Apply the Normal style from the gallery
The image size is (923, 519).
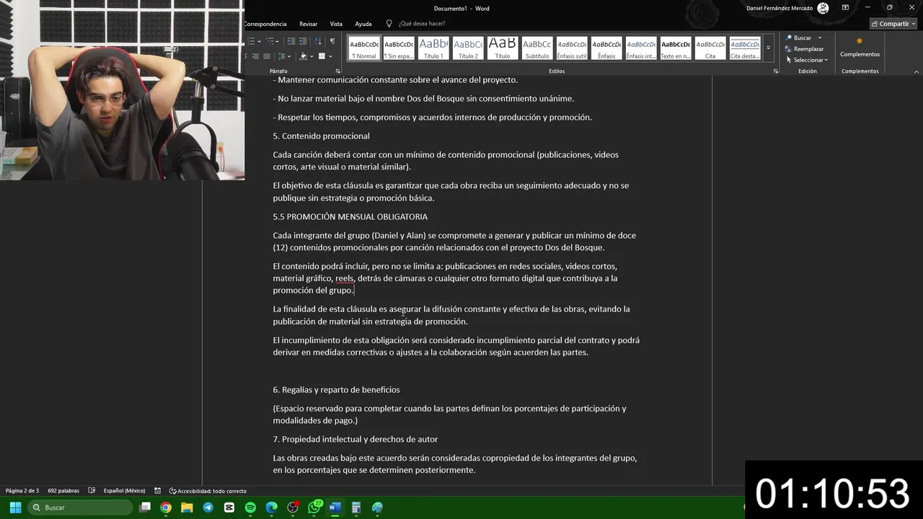[364, 48]
